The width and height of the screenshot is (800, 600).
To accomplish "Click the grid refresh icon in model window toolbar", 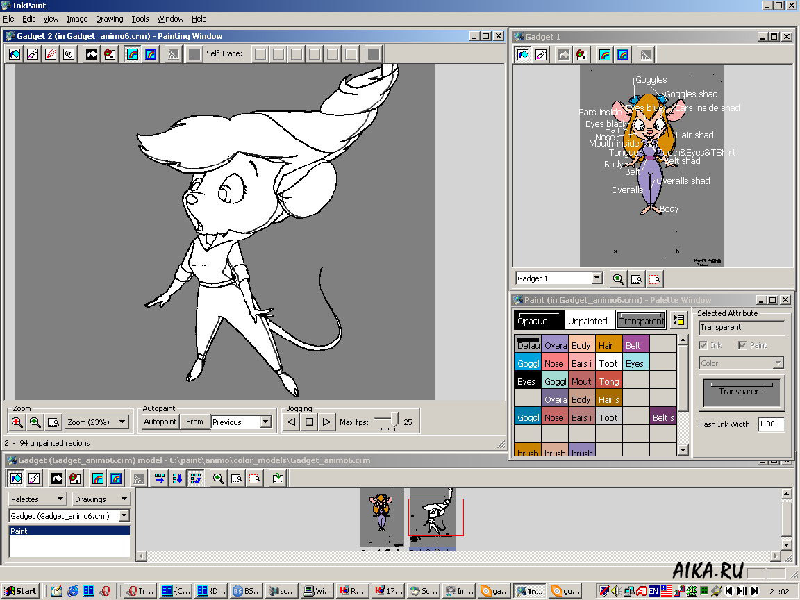I will pyautogui.click(x=195, y=478).
